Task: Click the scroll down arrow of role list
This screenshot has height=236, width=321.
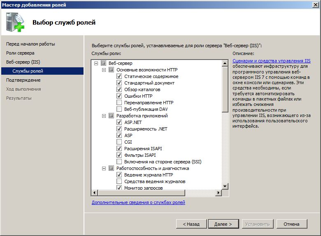Action: point(225,186)
